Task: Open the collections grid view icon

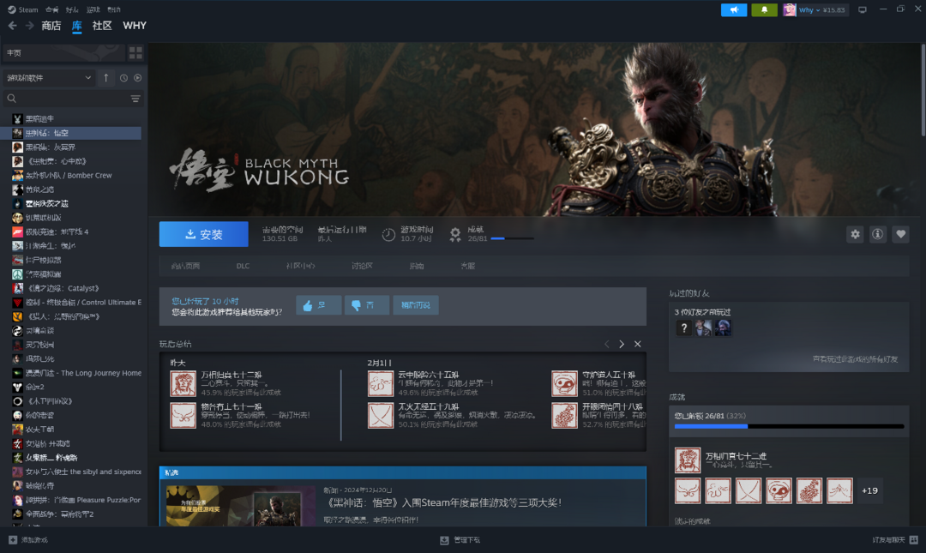Action: (x=135, y=53)
